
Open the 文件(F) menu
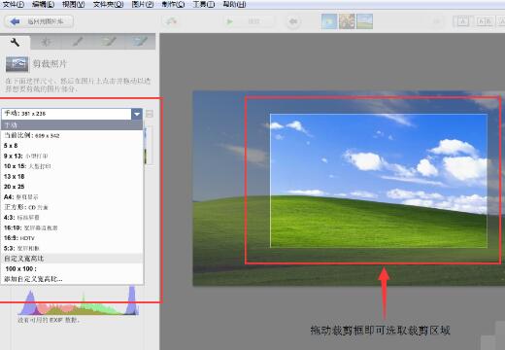pyautogui.click(x=14, y=4)
